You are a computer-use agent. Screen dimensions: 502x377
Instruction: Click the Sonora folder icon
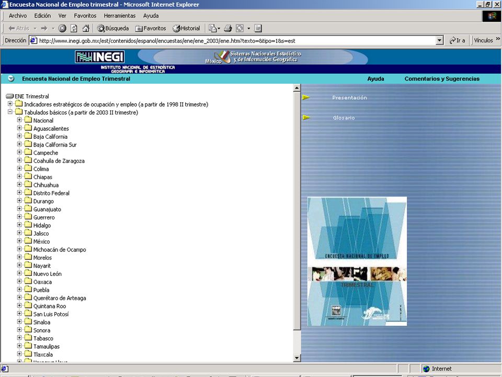[28, 329]
